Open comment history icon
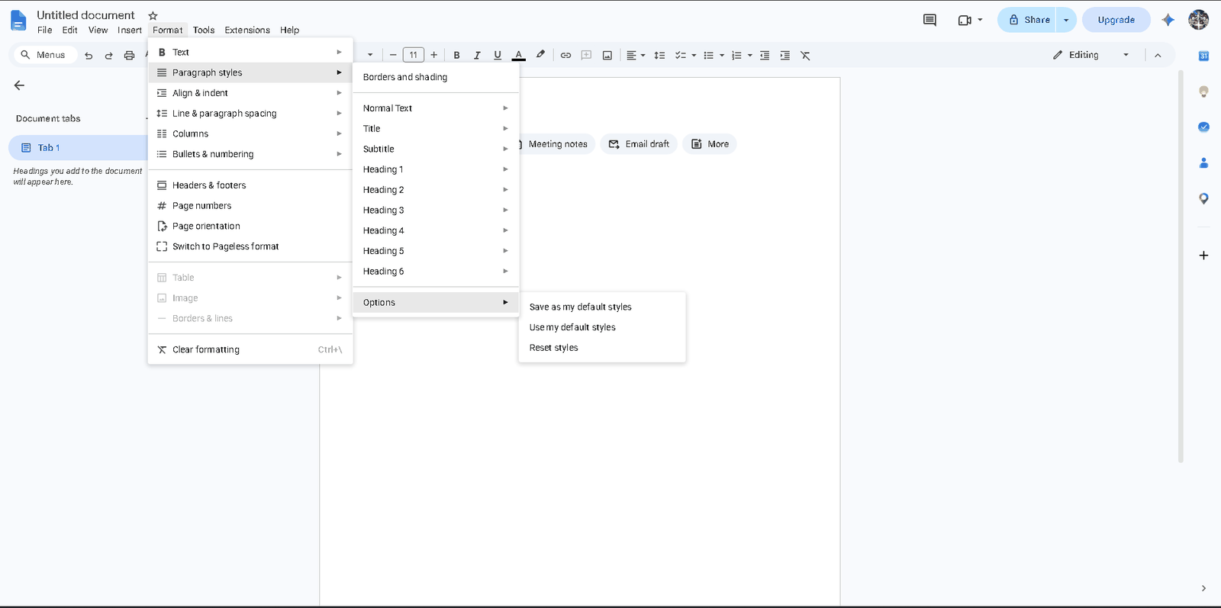This screenshot has width=1221, height=608. coord(929,20)
